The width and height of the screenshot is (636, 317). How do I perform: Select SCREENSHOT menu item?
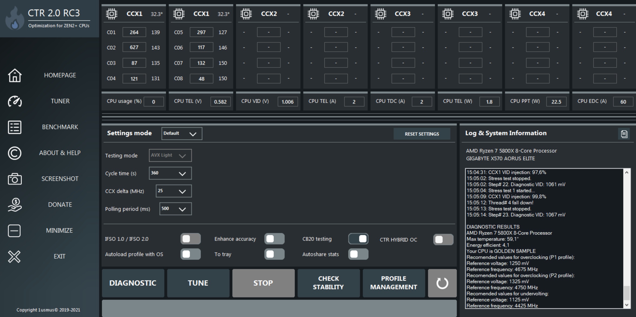(x=60, y=179)
